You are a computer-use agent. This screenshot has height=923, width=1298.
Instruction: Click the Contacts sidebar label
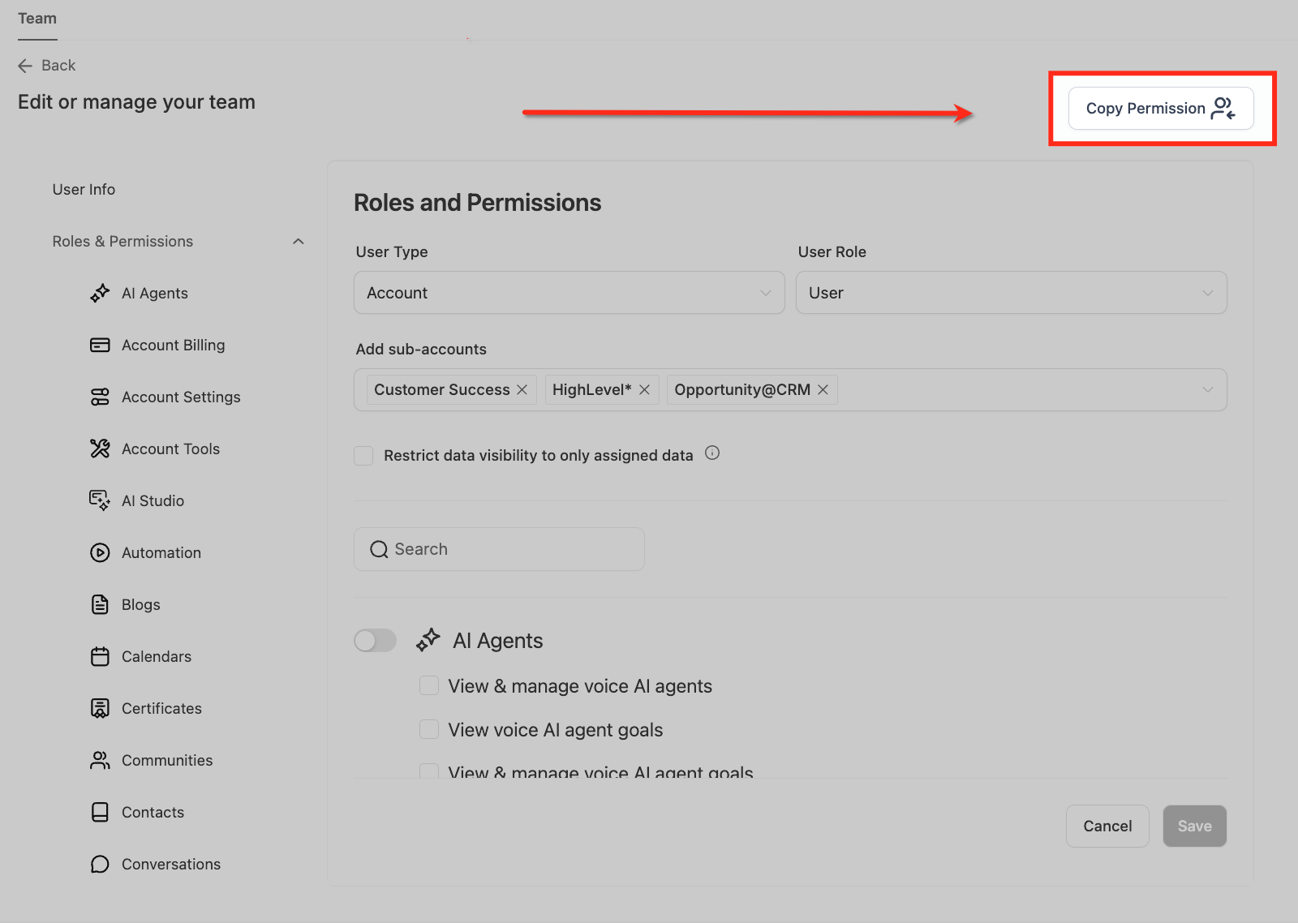[x=153, y=812]
